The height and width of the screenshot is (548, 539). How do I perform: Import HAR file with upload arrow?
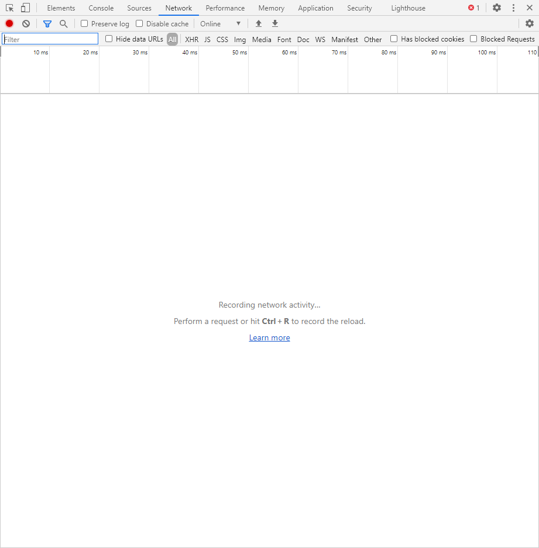(x=259, y=24)
